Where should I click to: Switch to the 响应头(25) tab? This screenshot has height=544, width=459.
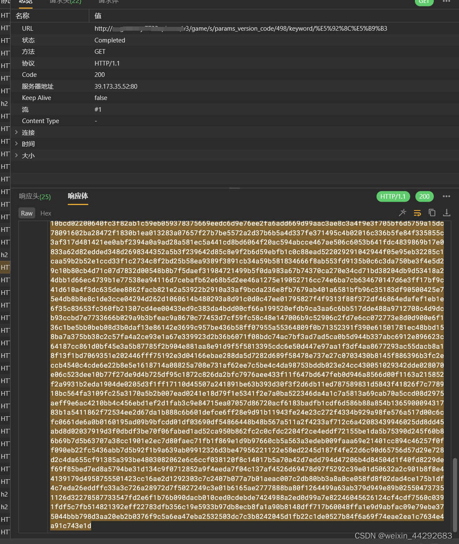coord(35,197)
